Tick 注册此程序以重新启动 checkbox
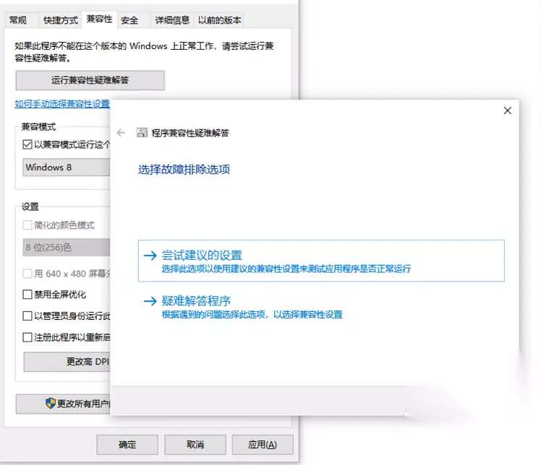Viewport: 541px width, 465px height. [27, 337]
